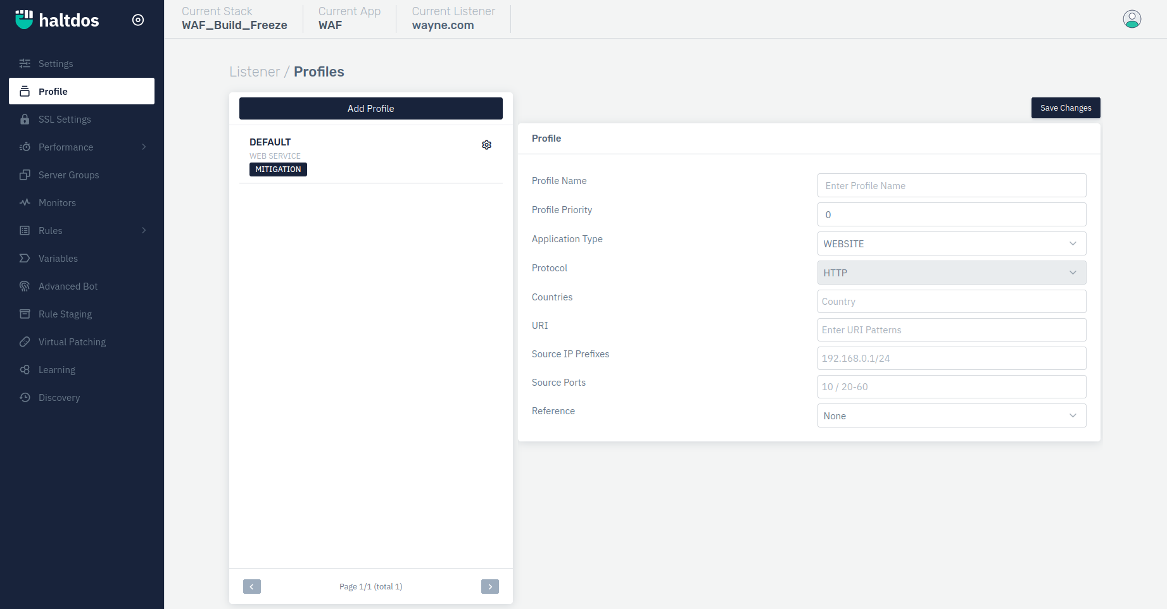Screen dimensions: 1167x609
Task: Click the SSL Settings lock icon
Action: coord(25,119)
